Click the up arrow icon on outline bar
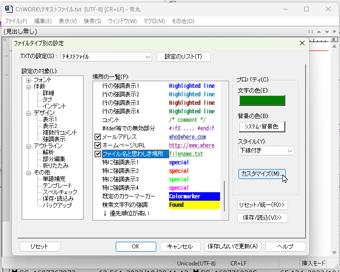The image size is (340, 272). (319, 32)
